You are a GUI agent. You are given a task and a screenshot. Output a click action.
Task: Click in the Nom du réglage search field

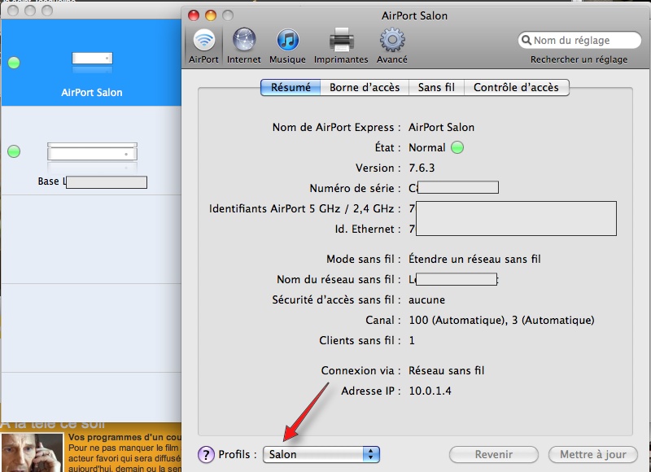581,41
